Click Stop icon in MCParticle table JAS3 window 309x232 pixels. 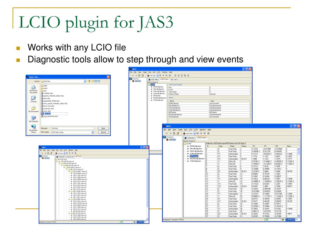(x=208, y=134)
